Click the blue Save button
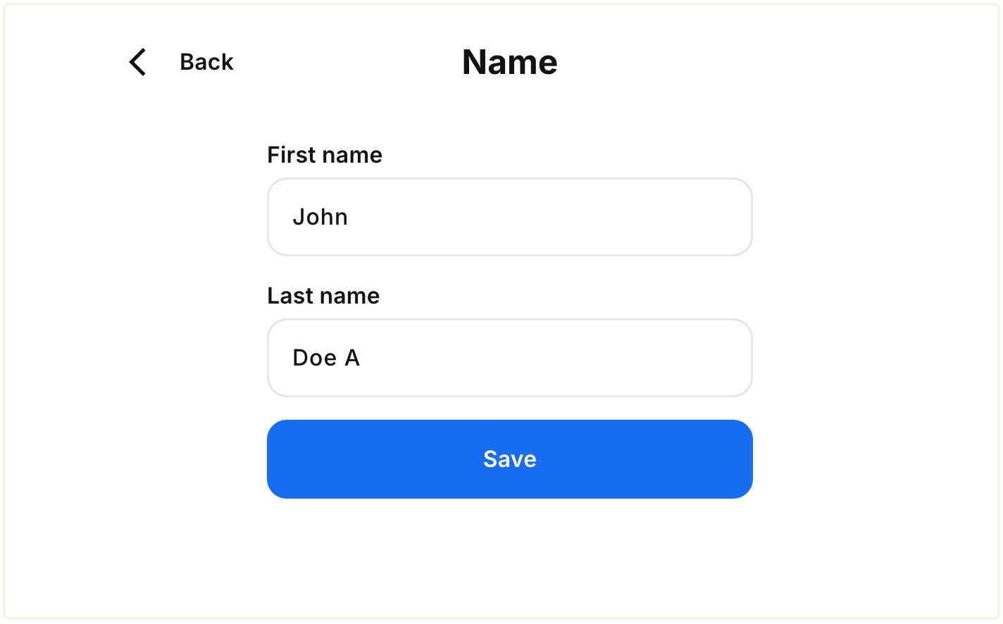1003x624 pixels. pos(509,459)
